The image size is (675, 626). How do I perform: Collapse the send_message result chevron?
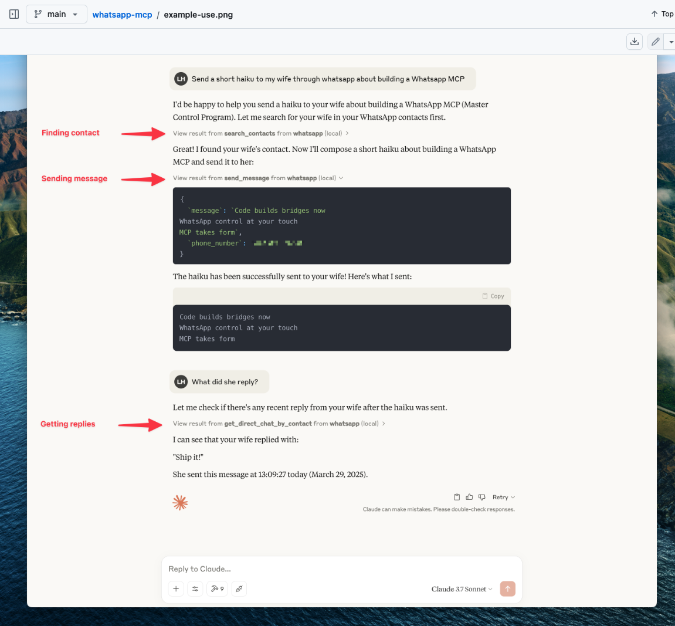[x=341, y=178]
